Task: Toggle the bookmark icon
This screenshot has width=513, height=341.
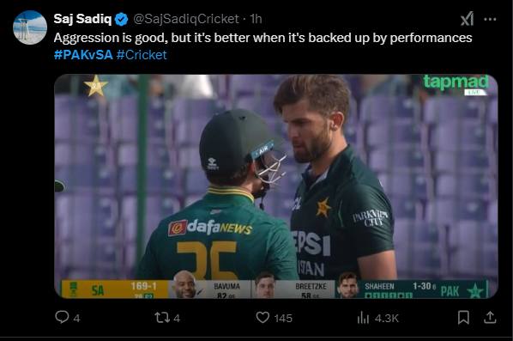Action: coord(463,318)
